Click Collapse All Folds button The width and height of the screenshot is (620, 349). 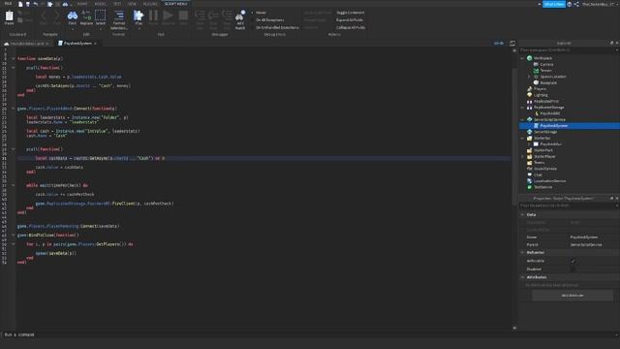coord(351,28)
